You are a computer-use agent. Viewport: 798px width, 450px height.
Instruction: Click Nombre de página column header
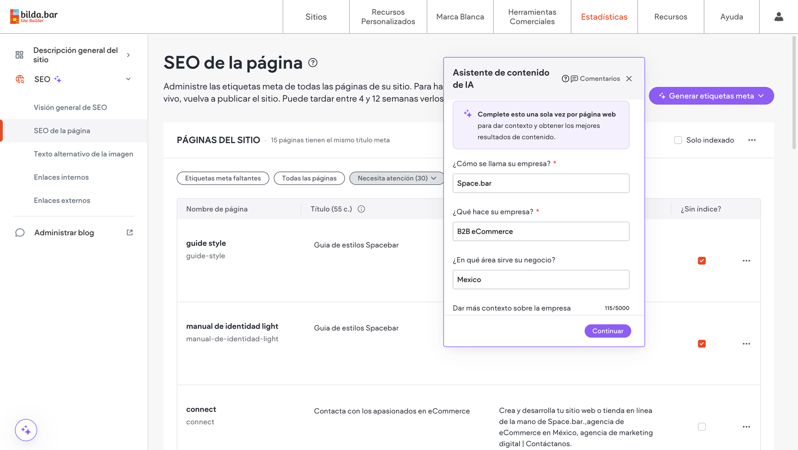tap(217, 209)
